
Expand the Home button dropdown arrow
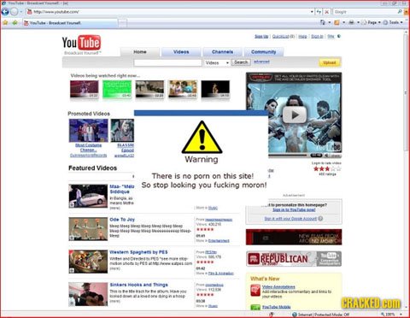click(329, 22)
